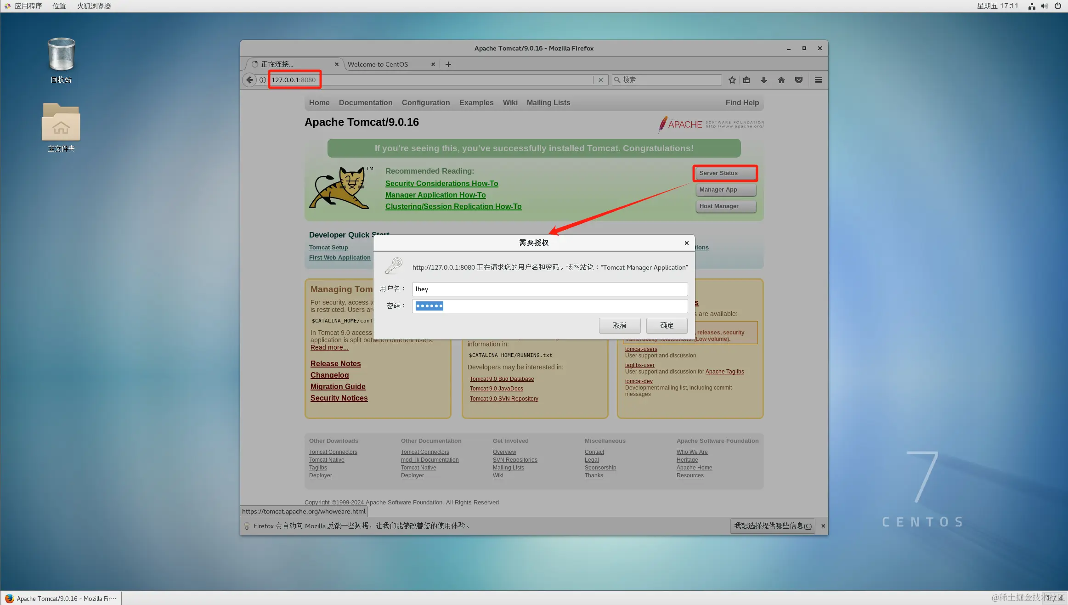The width and height of the screenshot is (1068, 605).
Task: Open the Security Notices link
Action: [339, 398]
